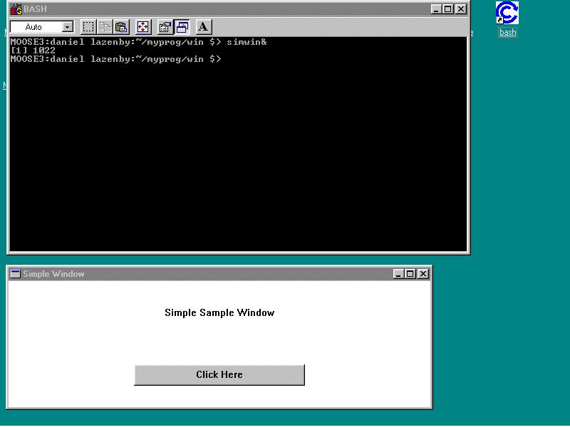Minimize the BASH window
This screenshot has width=570, height=427.
tap(437, 9)
